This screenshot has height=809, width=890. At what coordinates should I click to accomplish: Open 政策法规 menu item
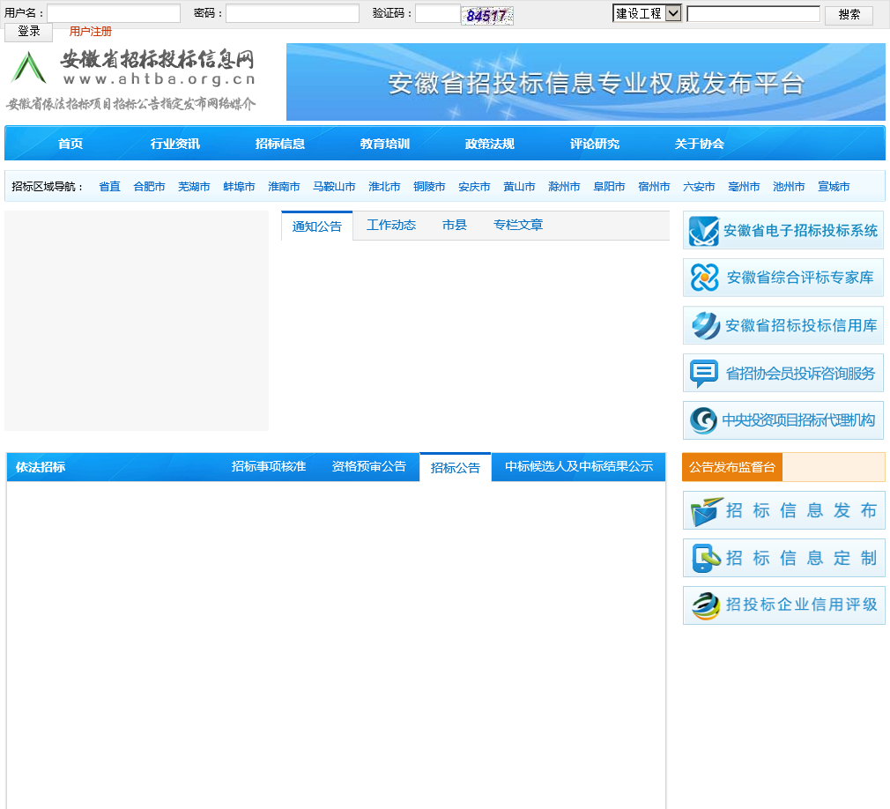coord(489,144)
